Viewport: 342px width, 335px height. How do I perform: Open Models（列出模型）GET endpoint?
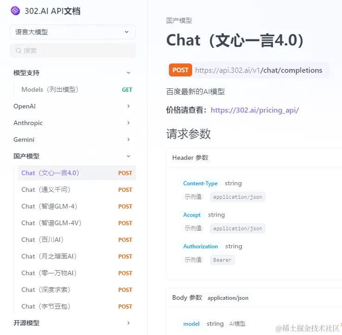(x=77, y=89)
